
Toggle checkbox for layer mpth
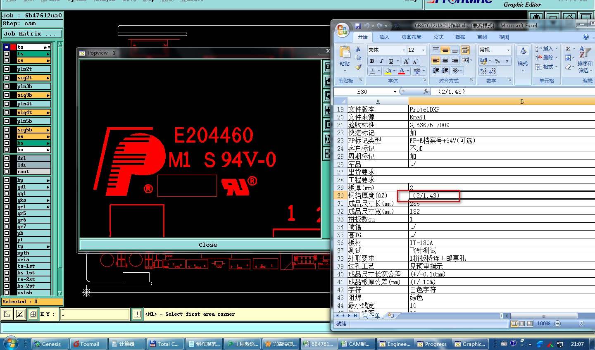pyautogui.click(x=7, y=253)
